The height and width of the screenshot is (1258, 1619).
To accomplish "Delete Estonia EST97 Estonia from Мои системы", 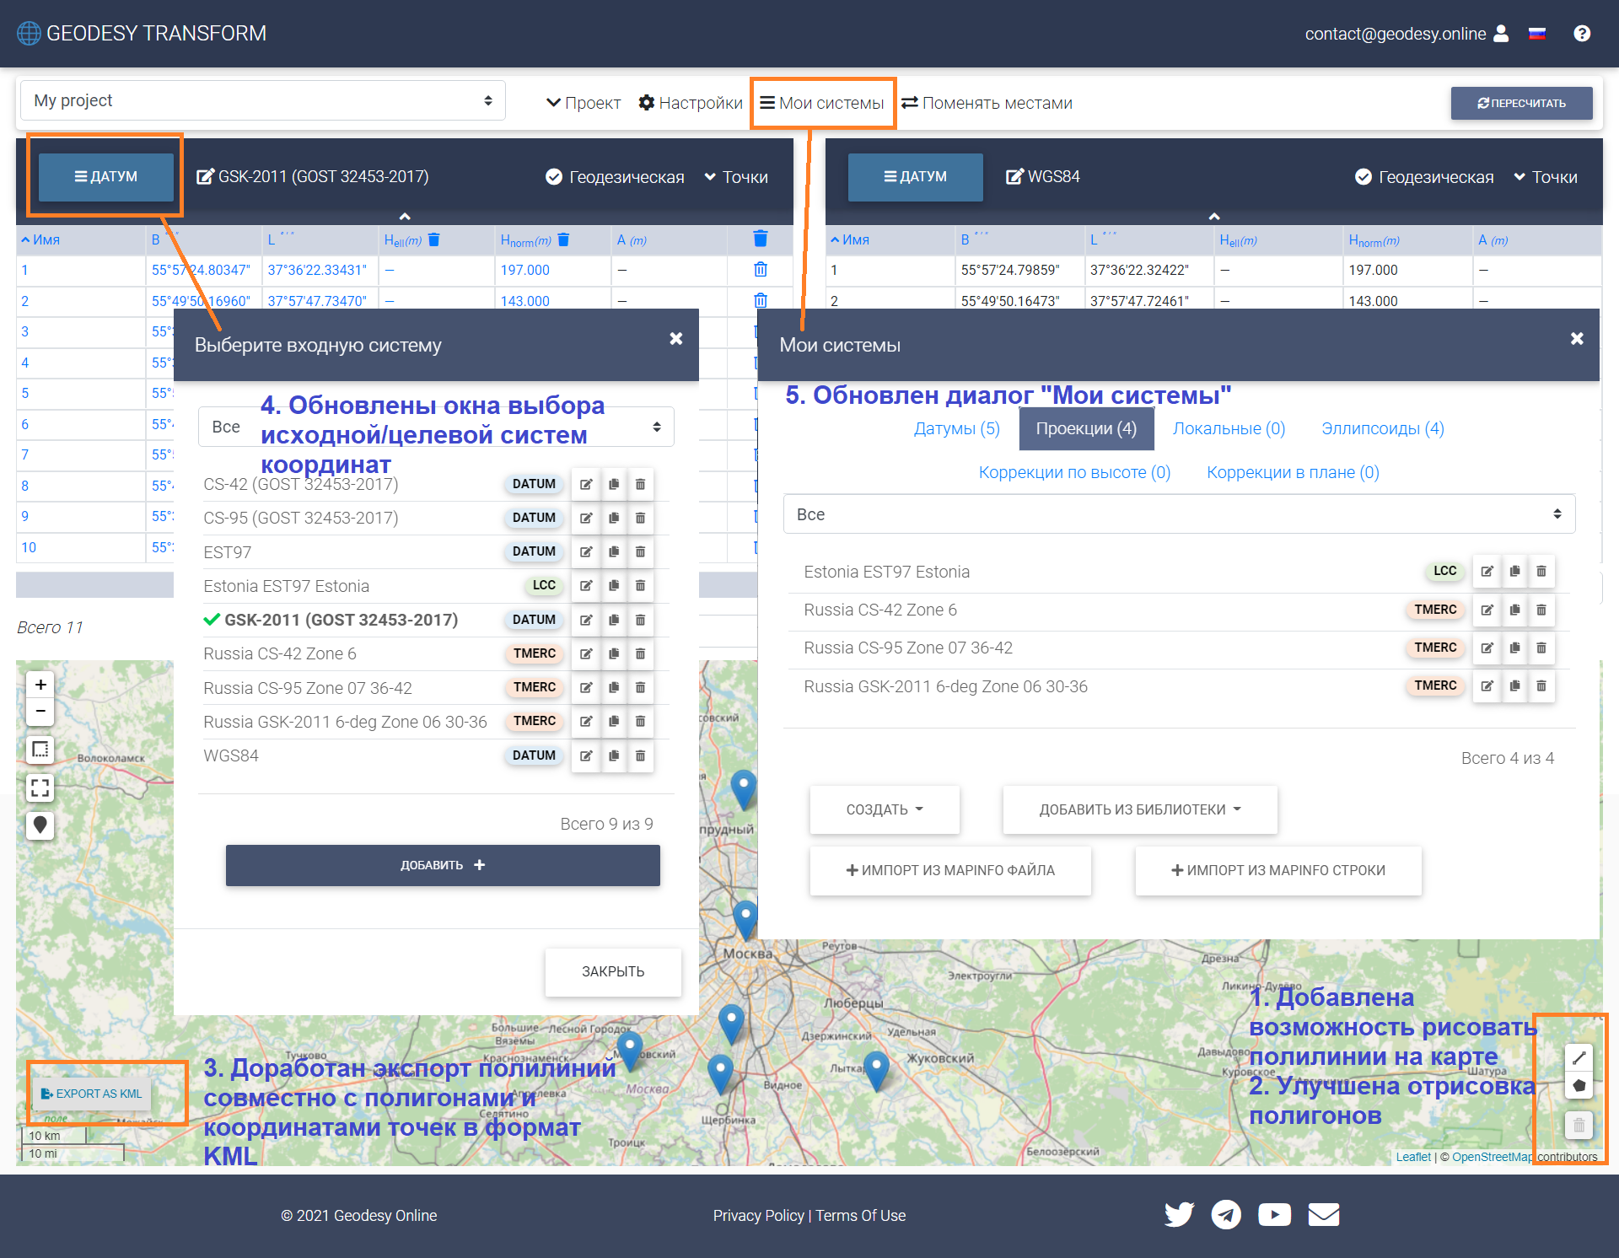I will coord(1541,572).
